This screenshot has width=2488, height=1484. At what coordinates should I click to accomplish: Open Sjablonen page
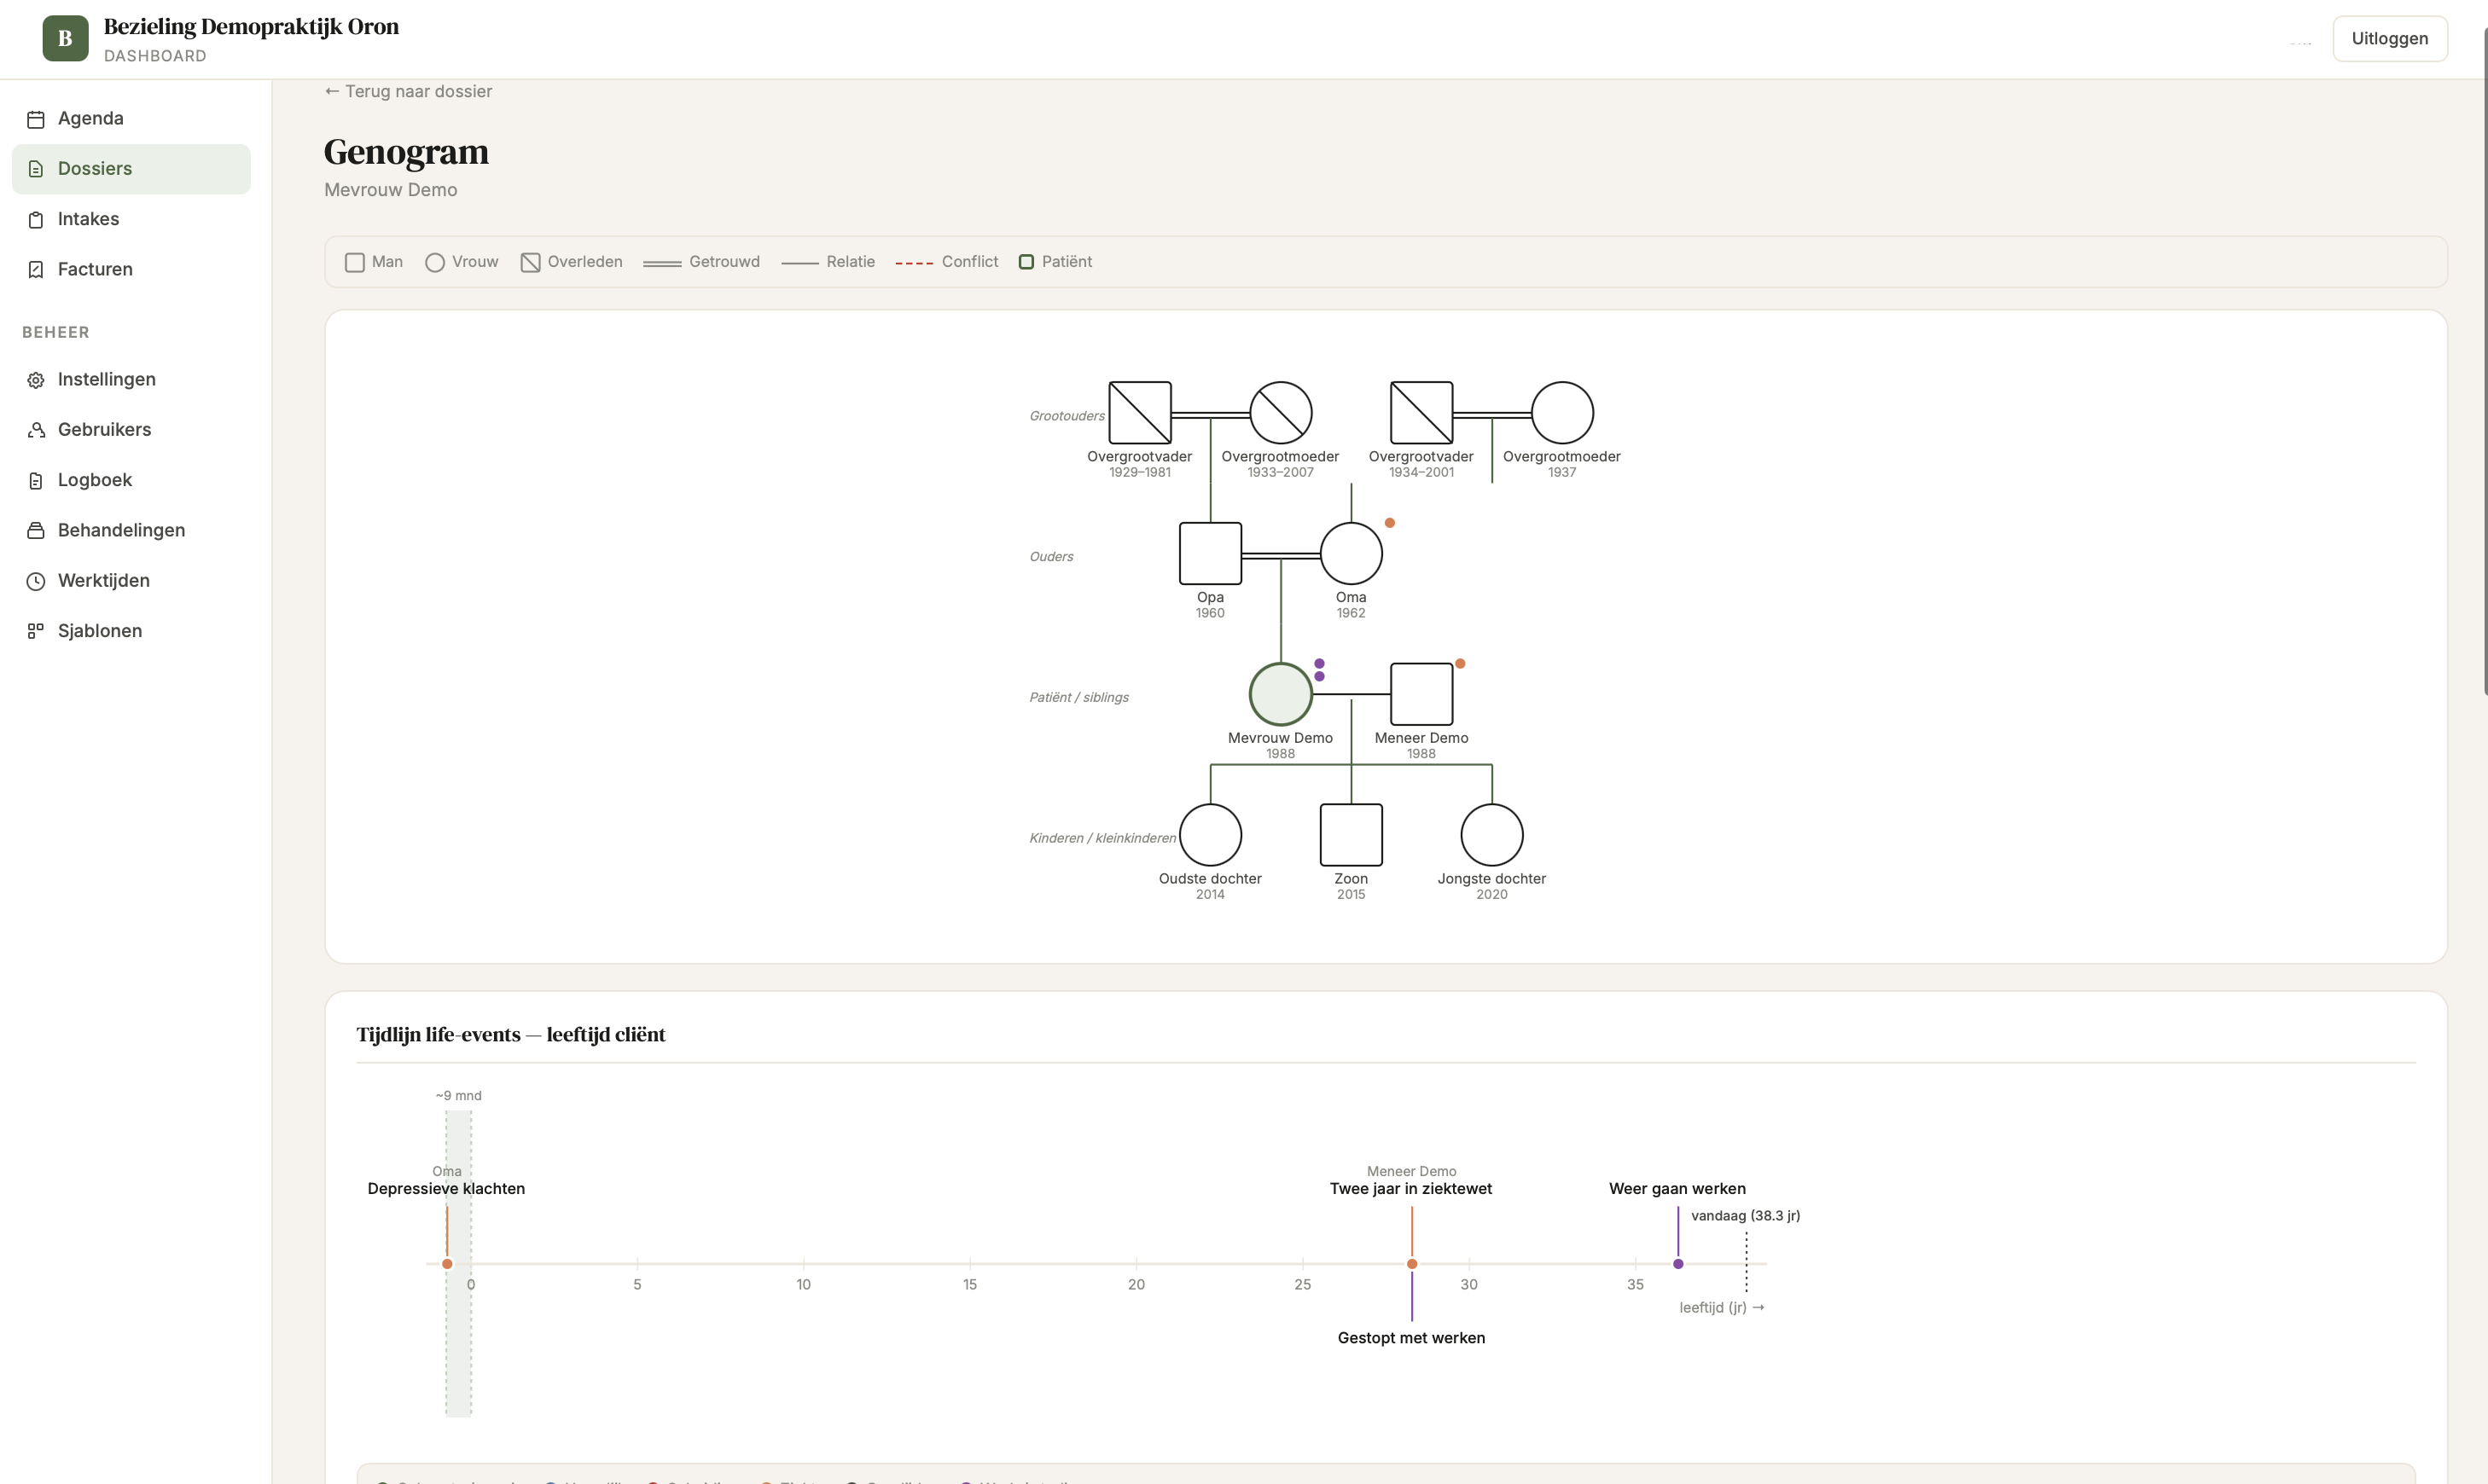pos(131,631)
